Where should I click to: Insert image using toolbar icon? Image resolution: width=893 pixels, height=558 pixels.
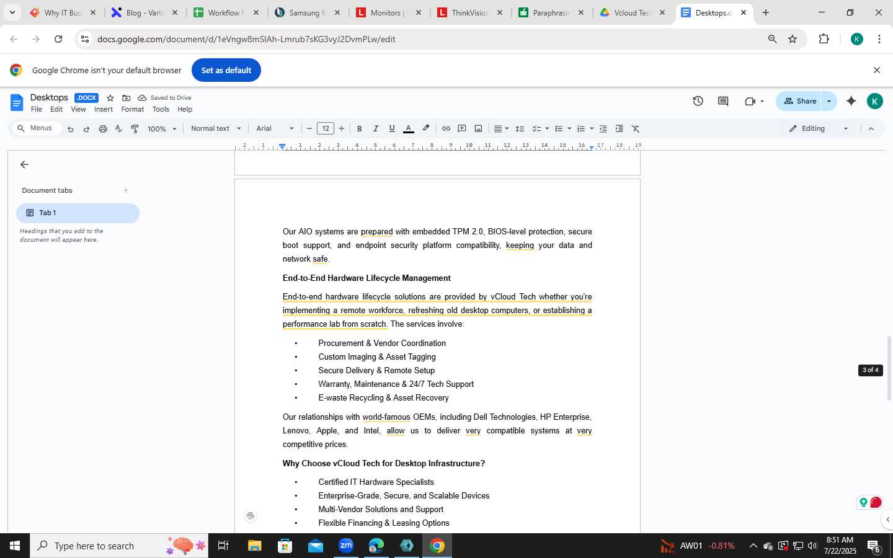point(478,129)
